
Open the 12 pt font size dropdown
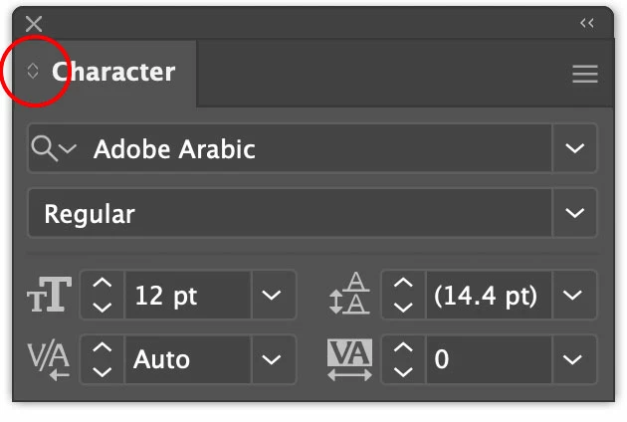[273, 296]
